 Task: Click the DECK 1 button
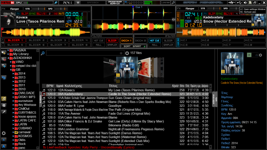pos(126,40)
